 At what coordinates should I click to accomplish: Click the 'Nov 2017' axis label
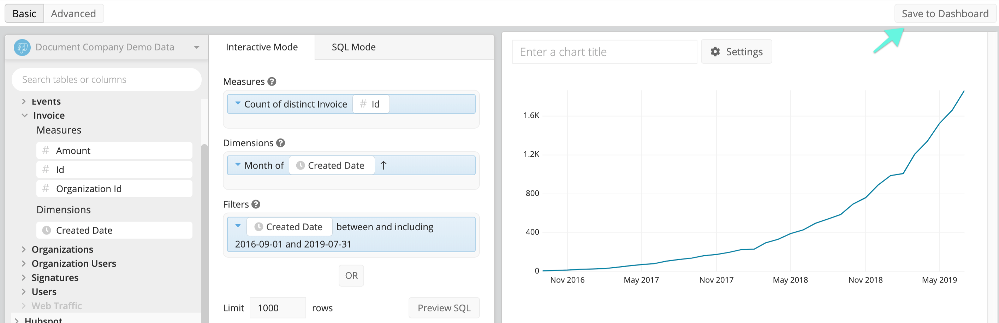click(716, 280)
